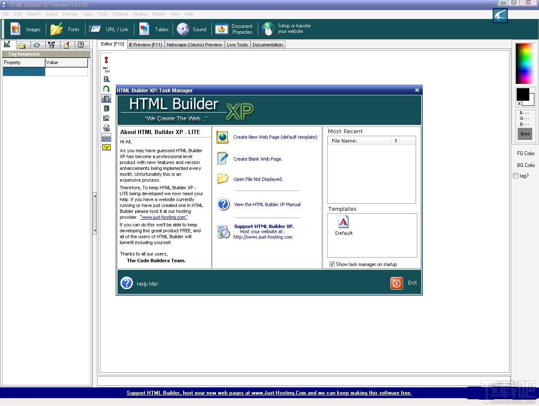Switch to the Live Tools tab
This screenshot has width=539, height=406.
click(237, 45)
